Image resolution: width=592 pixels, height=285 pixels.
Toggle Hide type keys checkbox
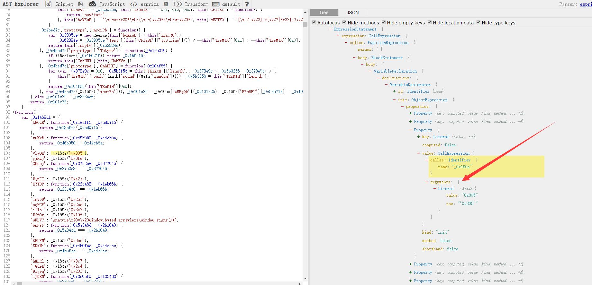pos(478,22)
